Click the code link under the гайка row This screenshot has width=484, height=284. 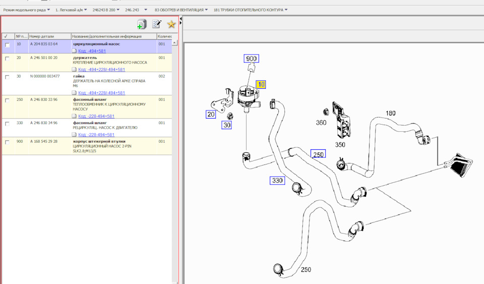coord(102,93)
